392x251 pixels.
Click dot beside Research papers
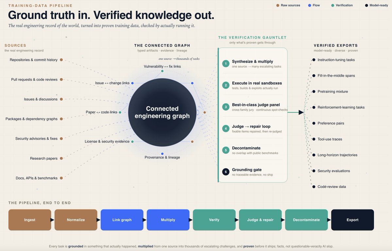tap(61, 158)
